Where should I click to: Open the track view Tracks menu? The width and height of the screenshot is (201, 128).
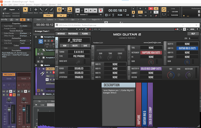point(63,20)
